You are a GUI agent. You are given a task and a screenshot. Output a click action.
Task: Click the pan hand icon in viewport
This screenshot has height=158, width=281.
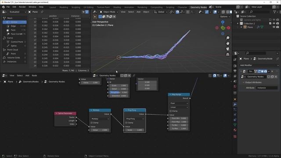[x=227, y=43]
